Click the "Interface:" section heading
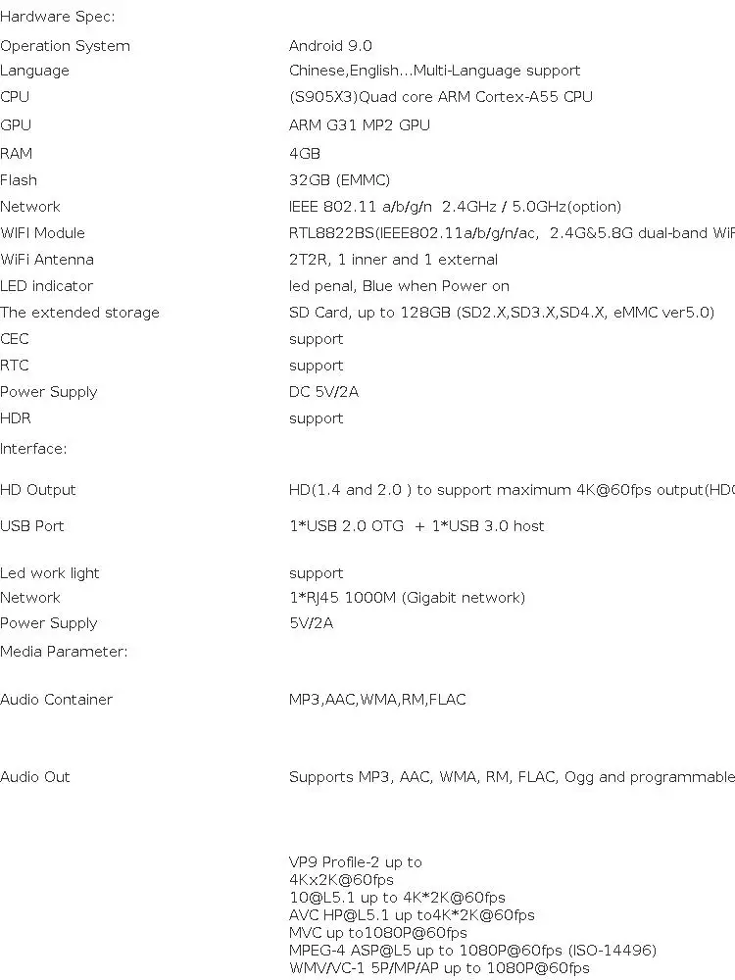The width and height of the screenshot is (735, 980). pos(33,449)
